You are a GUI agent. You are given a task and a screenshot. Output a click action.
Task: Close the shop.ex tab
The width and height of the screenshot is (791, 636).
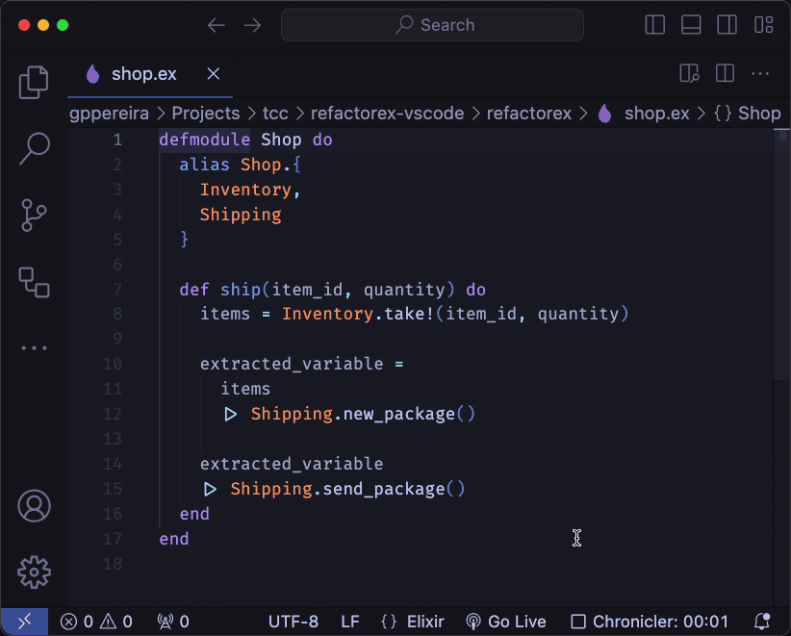pyautogui.click(x=214, y=74)
